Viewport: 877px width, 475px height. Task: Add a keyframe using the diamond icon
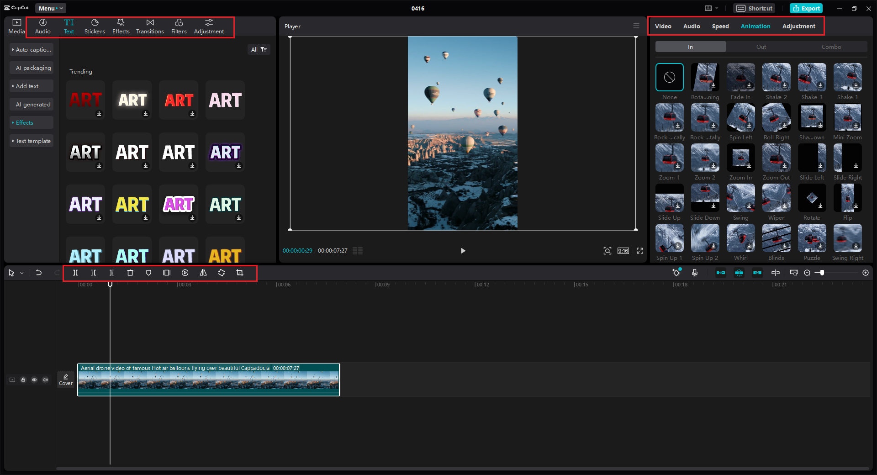point(676,273)
